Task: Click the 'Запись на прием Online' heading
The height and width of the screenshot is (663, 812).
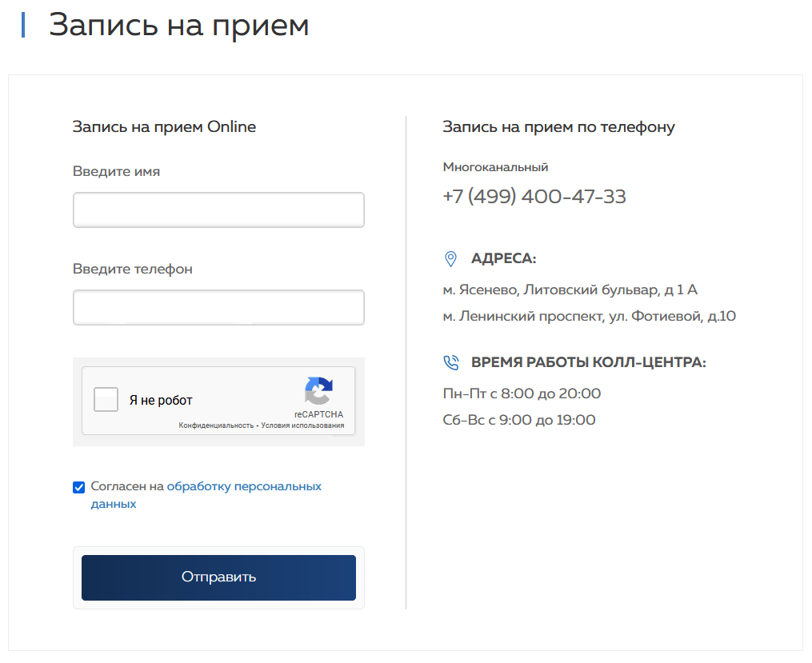Action: tap(164, 127)
